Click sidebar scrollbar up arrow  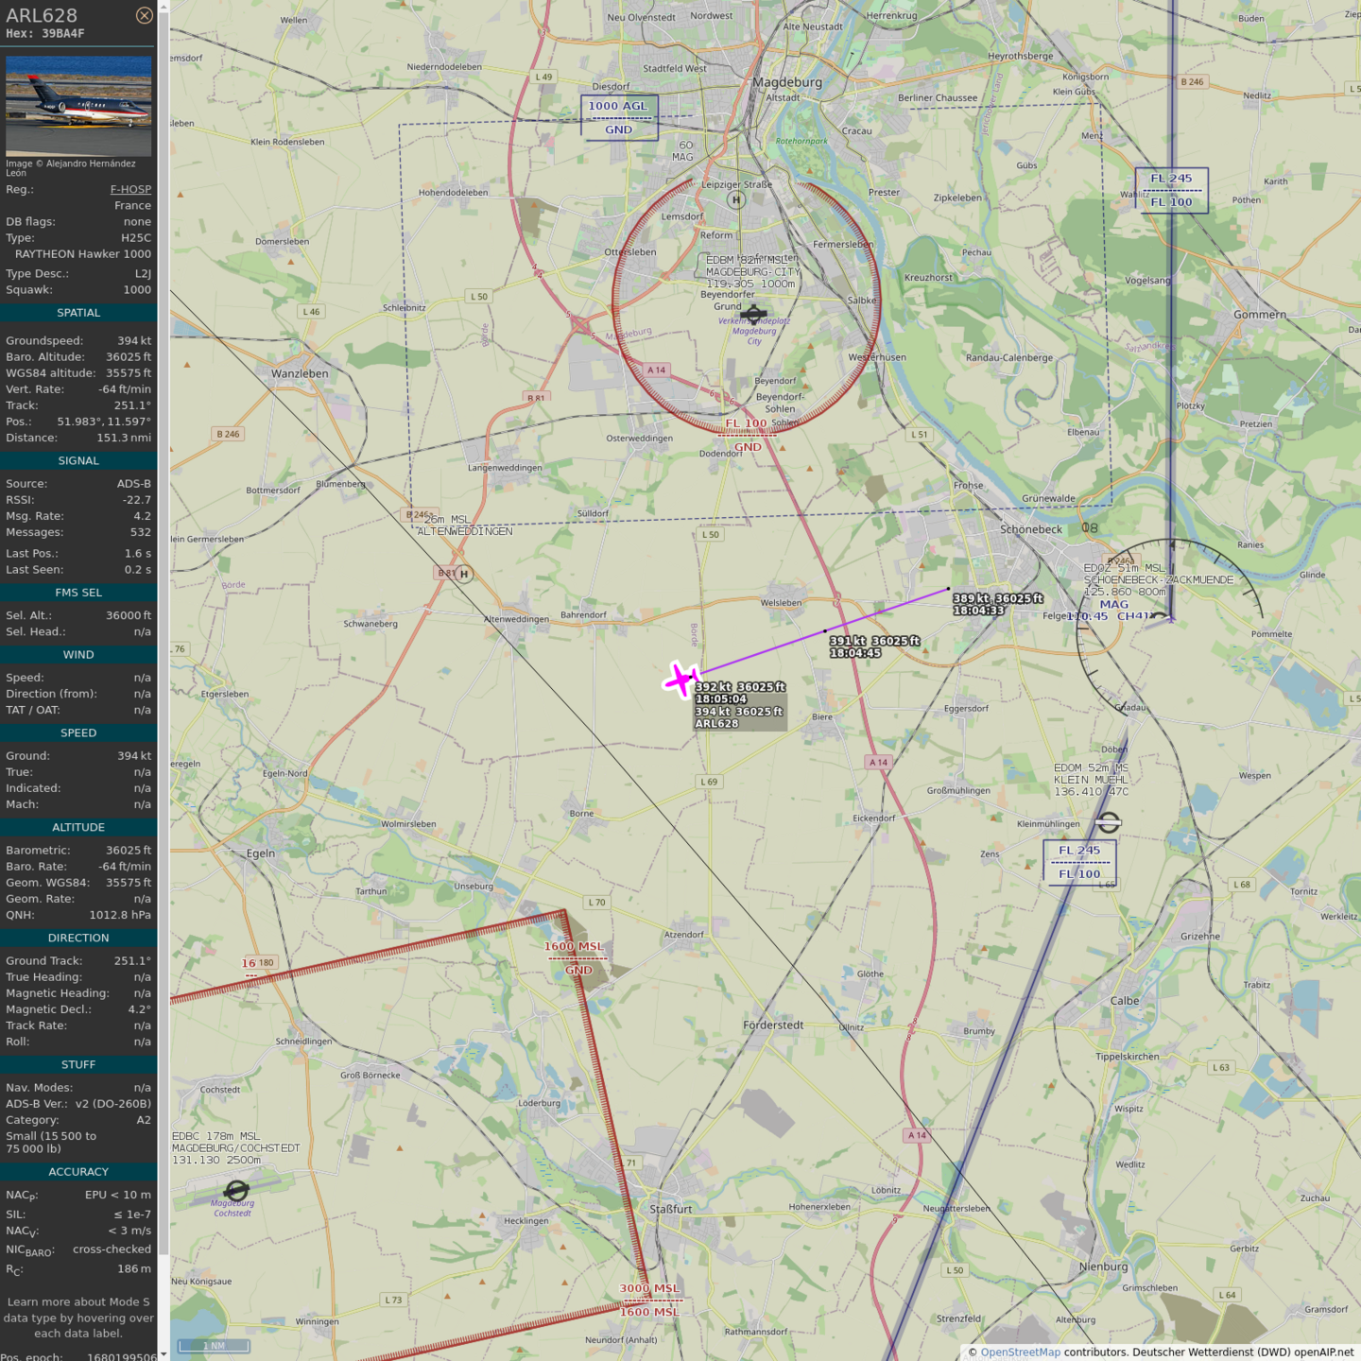point(164,7)
